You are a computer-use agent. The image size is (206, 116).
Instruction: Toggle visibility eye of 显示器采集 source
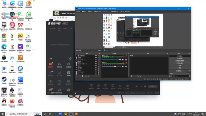(x=96, y=56)
